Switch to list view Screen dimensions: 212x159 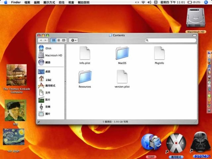click(59, 40)
